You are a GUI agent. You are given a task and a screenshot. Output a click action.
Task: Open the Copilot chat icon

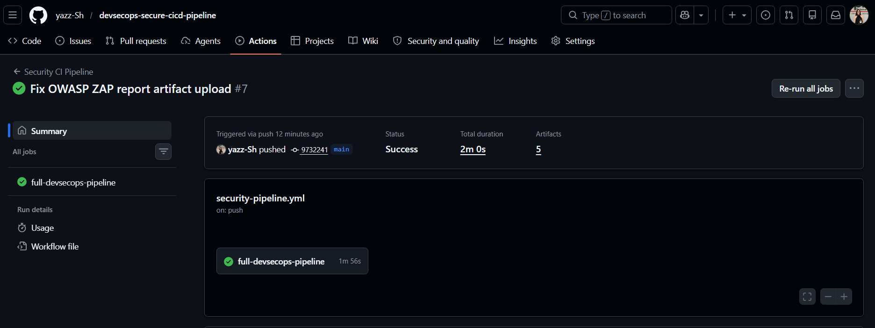tap(685, 15)
